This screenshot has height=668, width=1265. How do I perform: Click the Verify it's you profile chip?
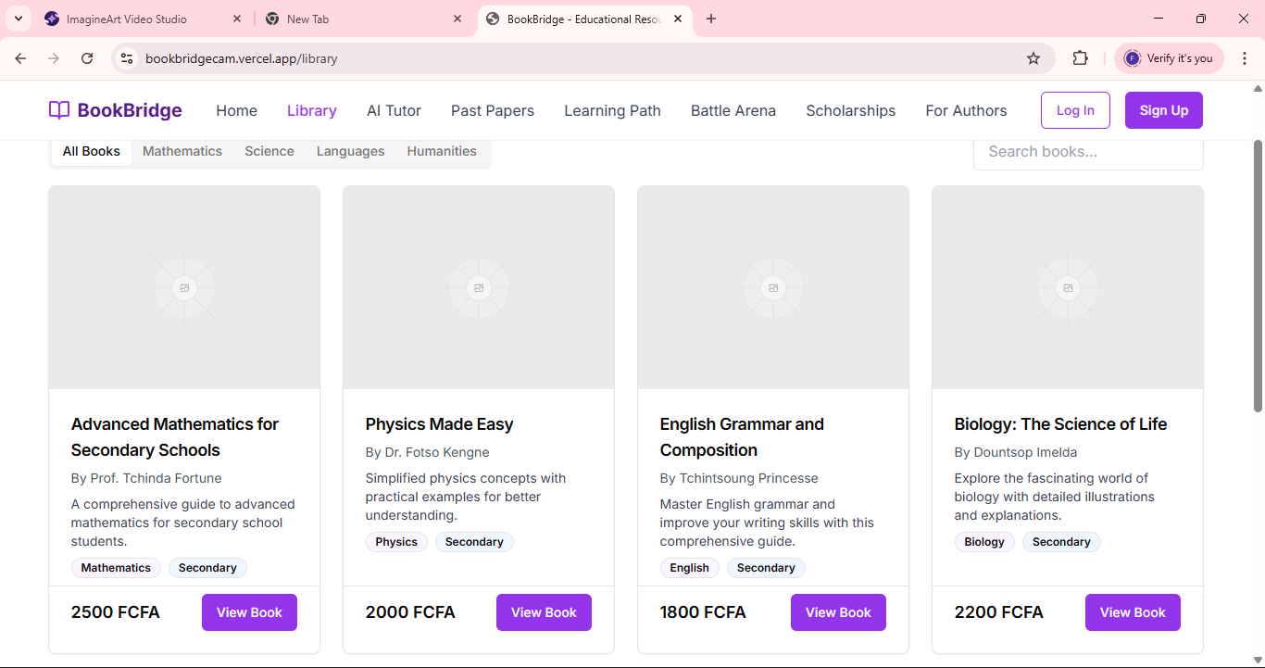coord(1169,58)
